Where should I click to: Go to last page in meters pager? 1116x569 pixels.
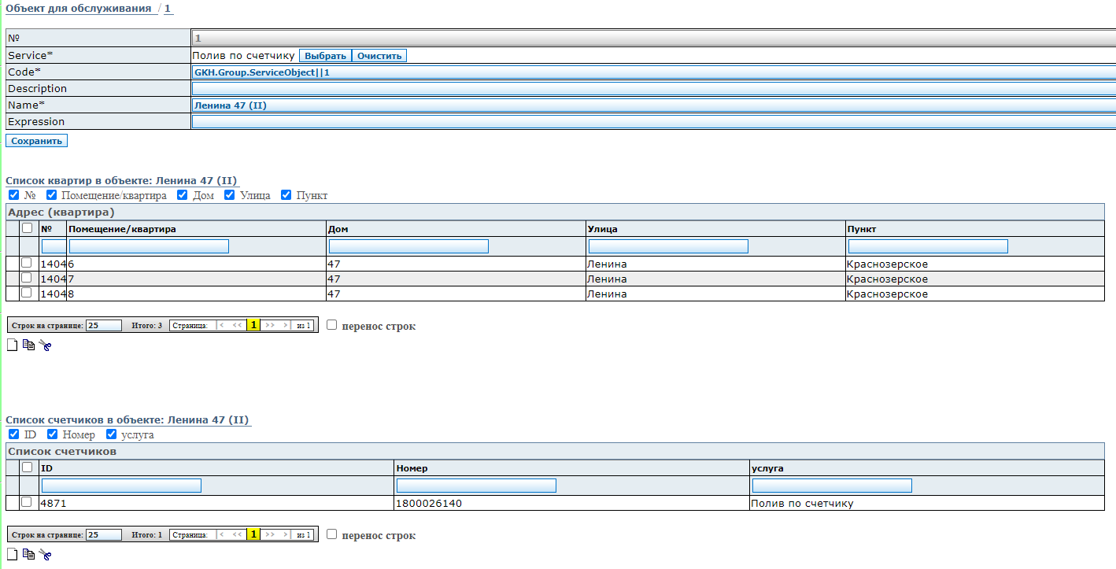[284, 534]
